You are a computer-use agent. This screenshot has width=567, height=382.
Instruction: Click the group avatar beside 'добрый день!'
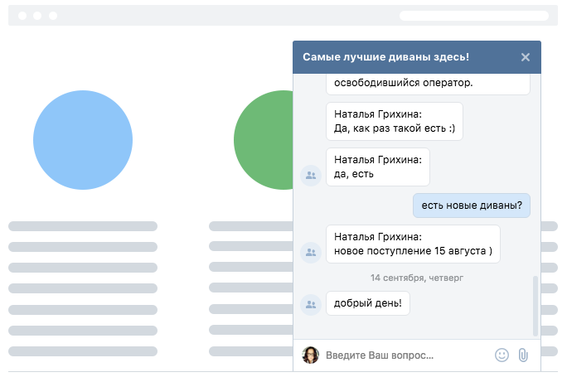[x=311, y=305]
